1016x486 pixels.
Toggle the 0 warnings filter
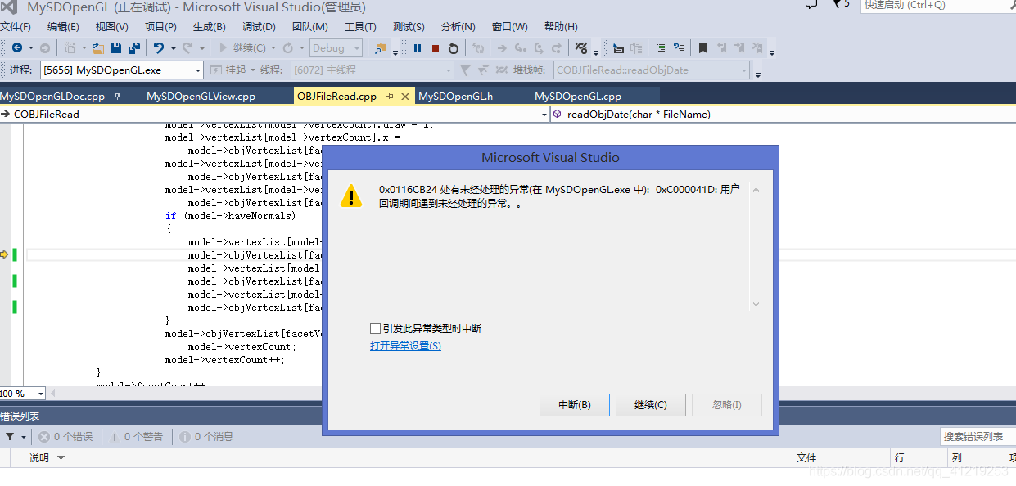pos(137,437)
